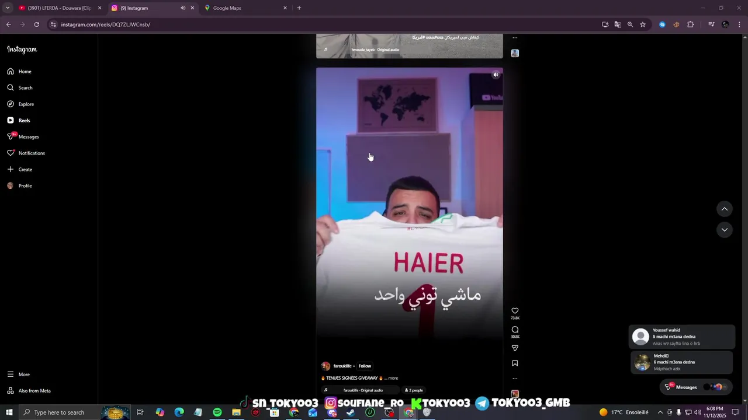748x420 pixels.
Task: Open the faroukfile reel's three-dots options
Action: pyautogui.click(x=515, y=378)
